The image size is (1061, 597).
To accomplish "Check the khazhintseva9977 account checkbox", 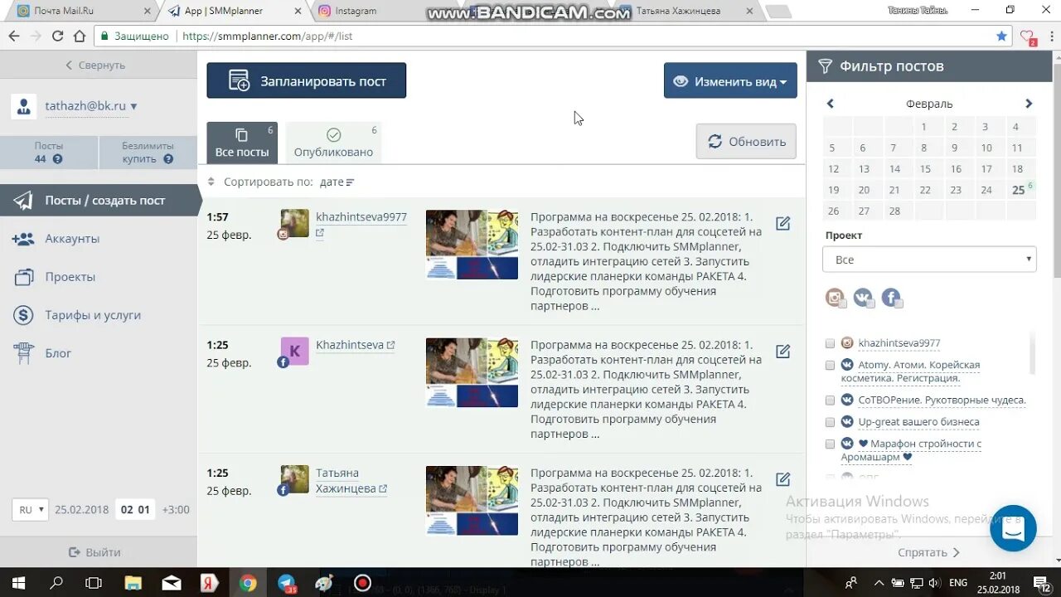I will tap(830, 342).
